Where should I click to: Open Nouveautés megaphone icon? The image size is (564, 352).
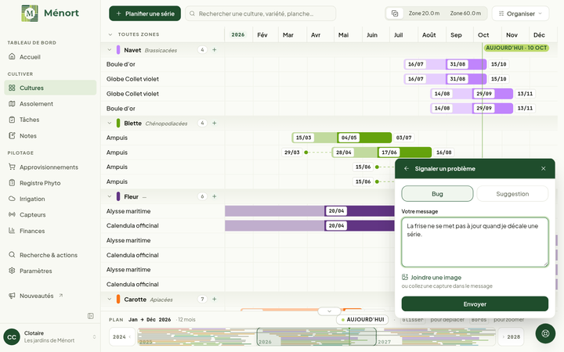click(x=12, y=296)
